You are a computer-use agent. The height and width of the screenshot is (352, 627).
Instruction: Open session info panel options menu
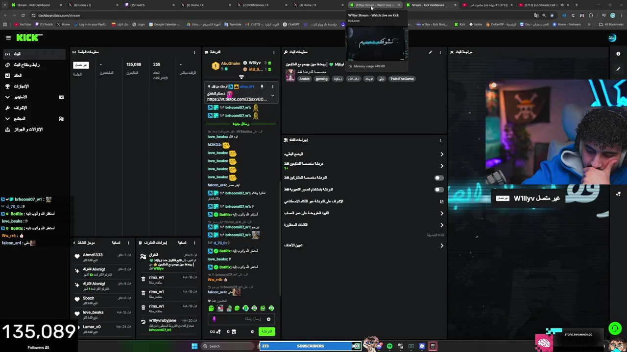pos(194,52)
